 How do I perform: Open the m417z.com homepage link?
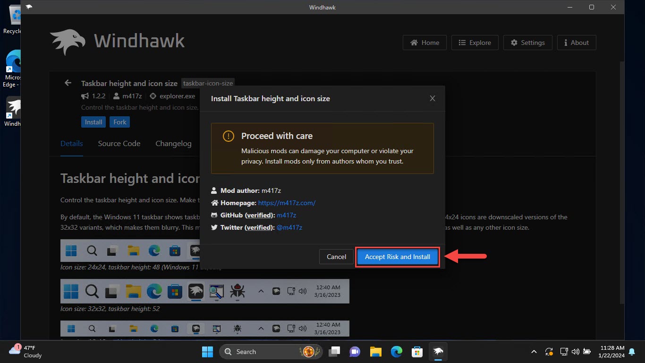tap(287, 203)
